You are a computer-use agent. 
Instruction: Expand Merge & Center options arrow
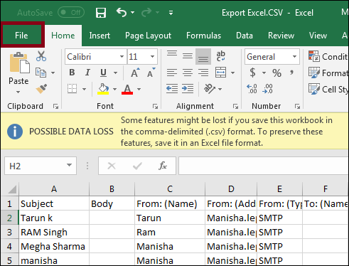[x=232, y=73]
